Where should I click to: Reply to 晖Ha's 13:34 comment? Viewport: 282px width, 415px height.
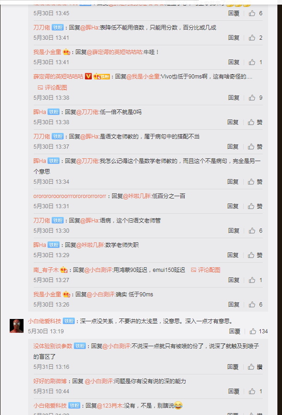pos(233,182)
